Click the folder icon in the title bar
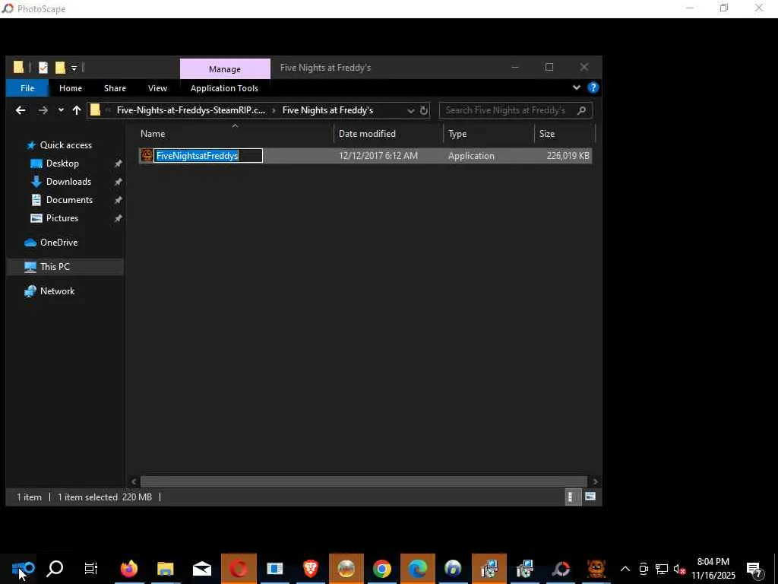Viewport: 778px width, 584px height. [x=18, y=67]
